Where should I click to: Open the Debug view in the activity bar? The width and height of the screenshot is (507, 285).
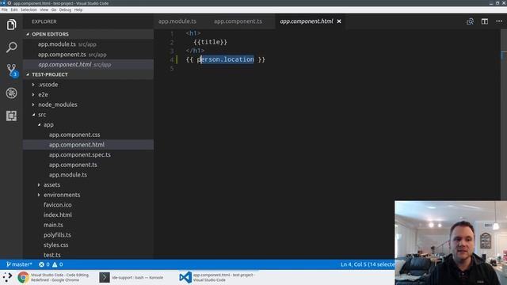(x=11, y=93)
